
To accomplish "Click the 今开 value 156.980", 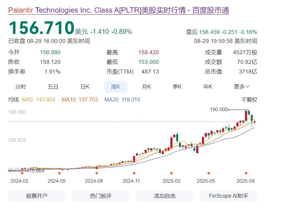I will [50, 53].
